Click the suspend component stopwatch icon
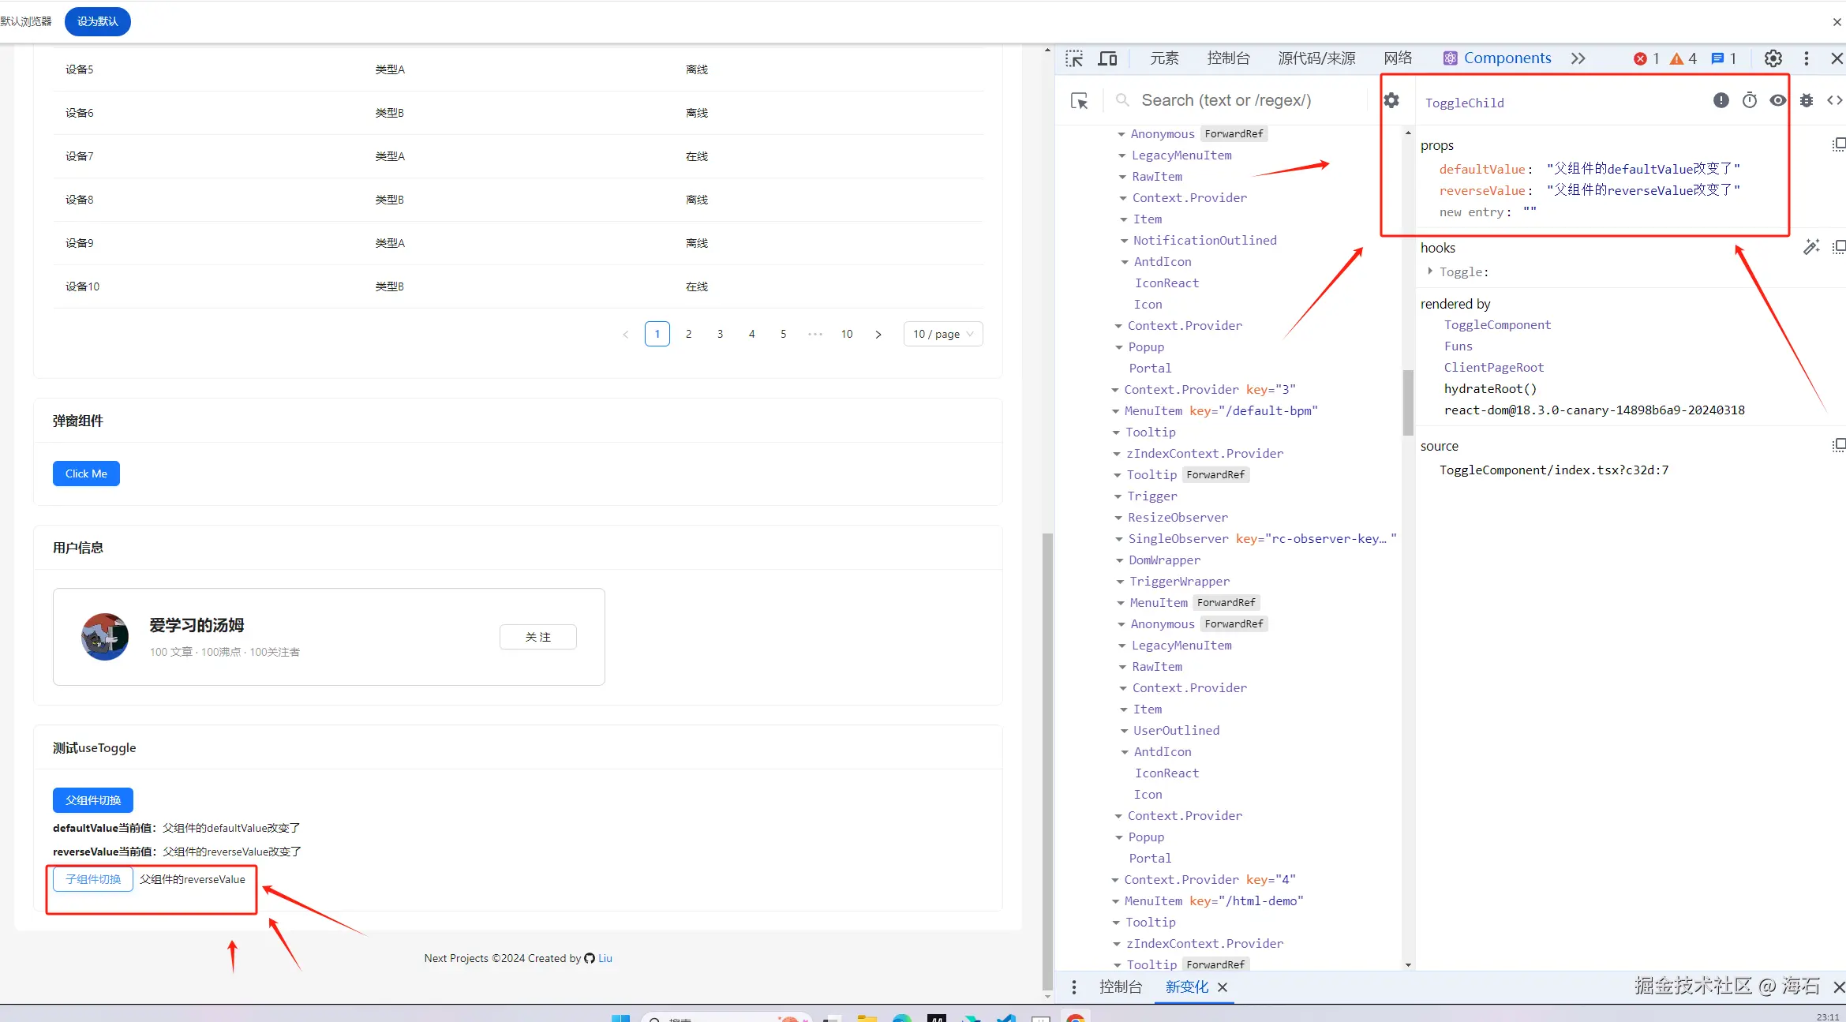 tap(1750, 100)
